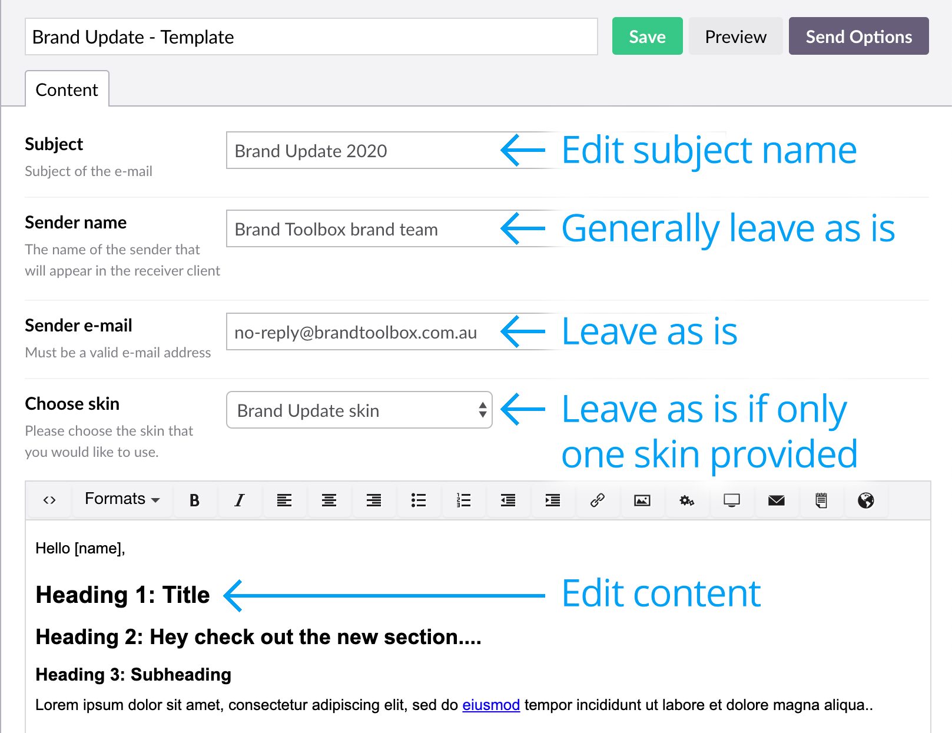
Task: Open the Brand Update skin dropdown
Action: click(359, 410)
